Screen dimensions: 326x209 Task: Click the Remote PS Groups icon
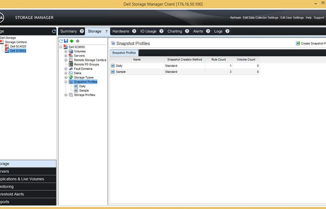pyautogui.click(x=71, y=64)
